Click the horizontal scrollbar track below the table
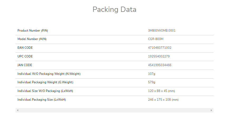The width and height of the screenshot is (228, 122). point(114,110)
